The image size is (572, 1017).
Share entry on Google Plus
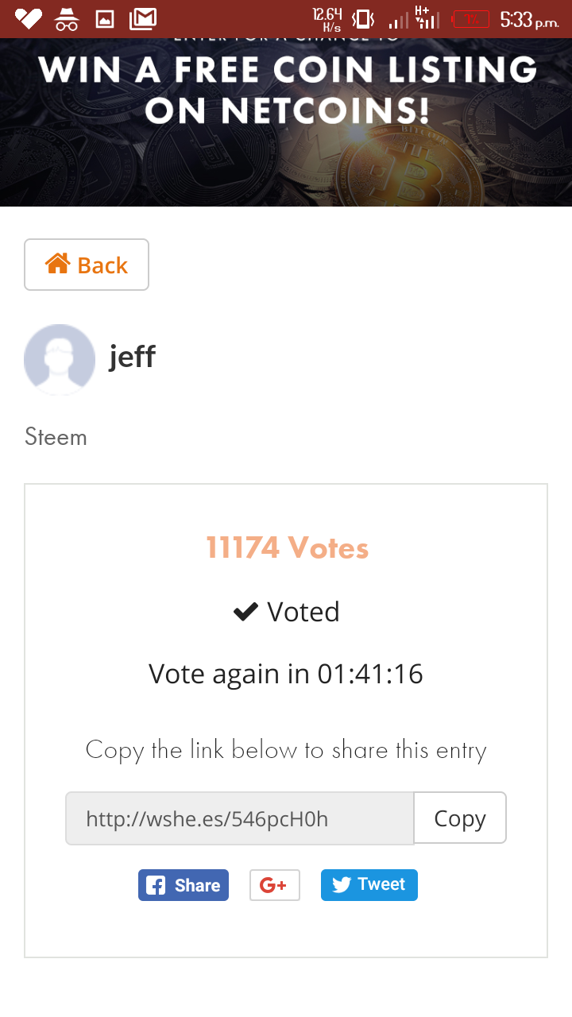(274, 885)
